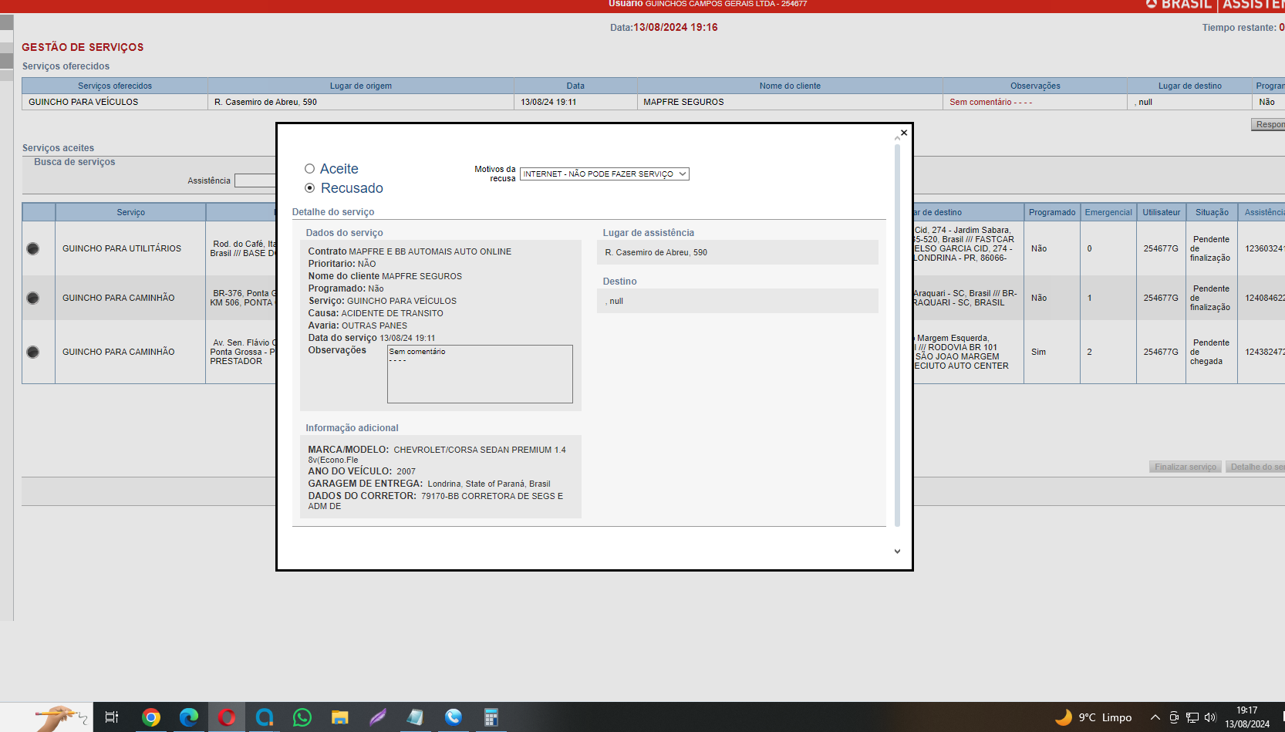Open Microsoft Edge from the taskbar
The width and height of the screenshot is (1285, 732).
click(189, 717)
